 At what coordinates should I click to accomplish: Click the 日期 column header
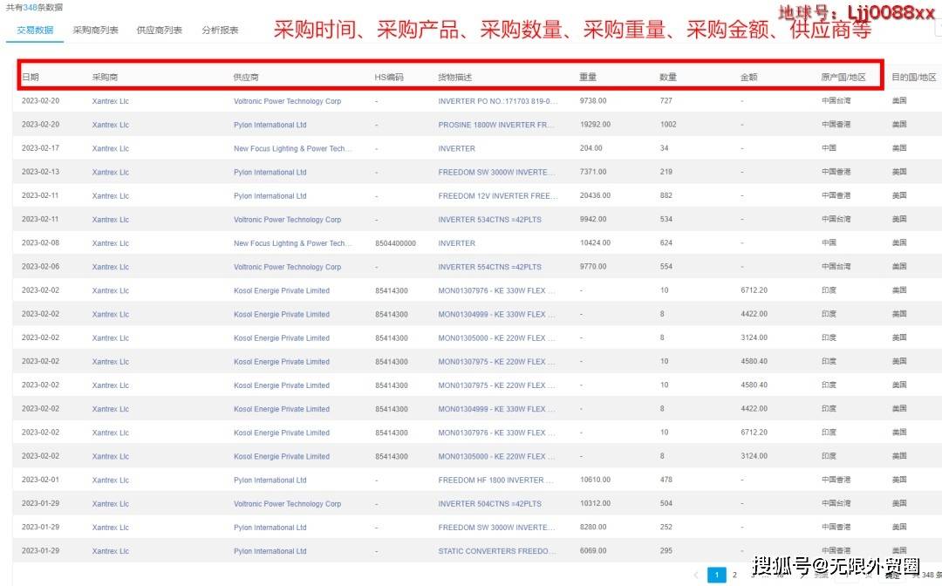(30, 77)
